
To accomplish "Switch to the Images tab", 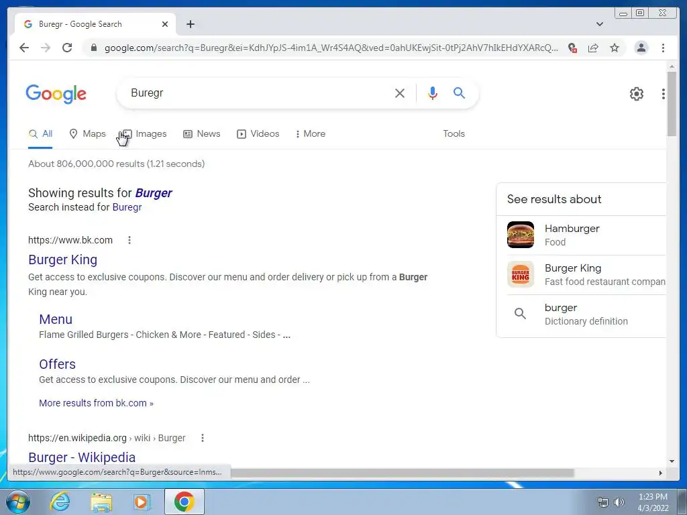I will click(144, 134).
